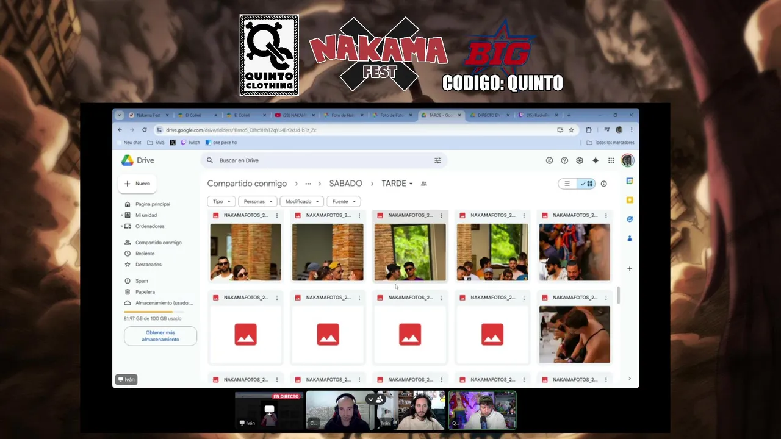Expand the Ordenadores tree arrow

(122, 226)
